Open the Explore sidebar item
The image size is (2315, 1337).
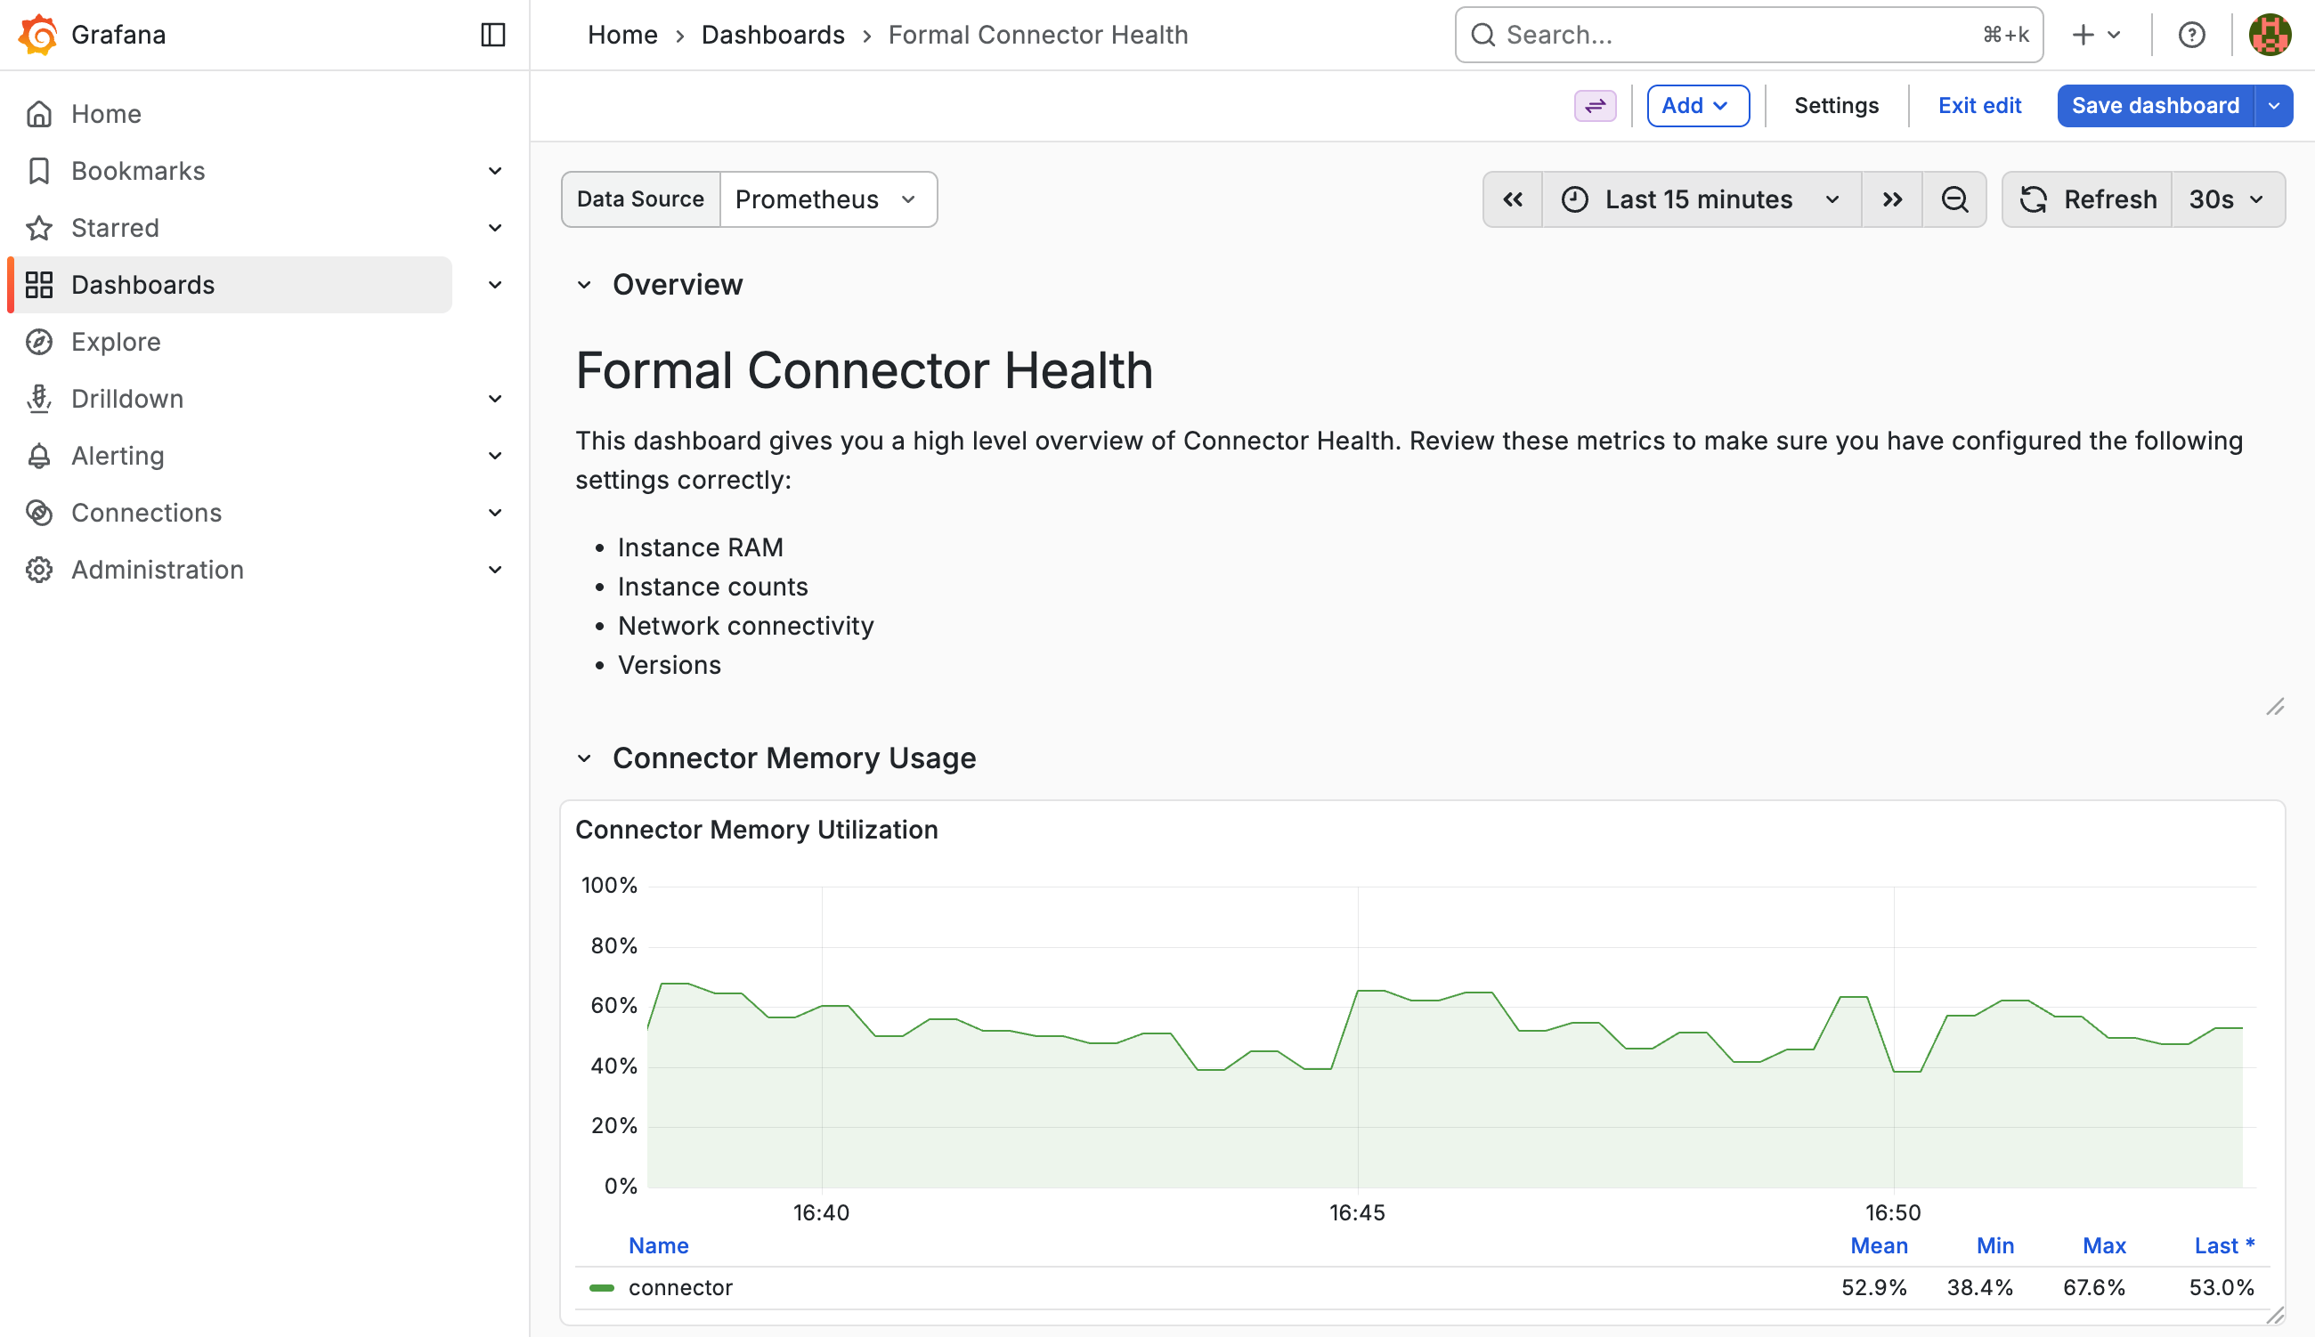tap(116, 342)
